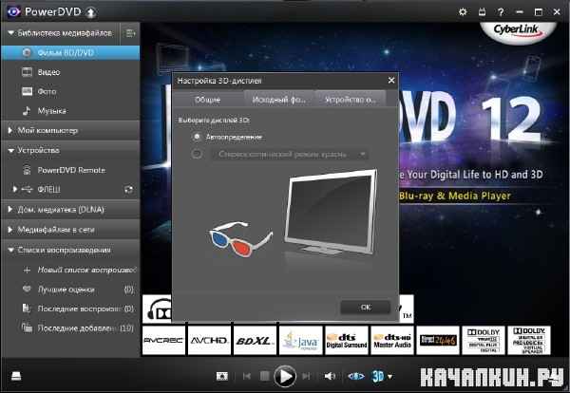
Task: Select manual display mode radio button
Action: click(197, 154)
